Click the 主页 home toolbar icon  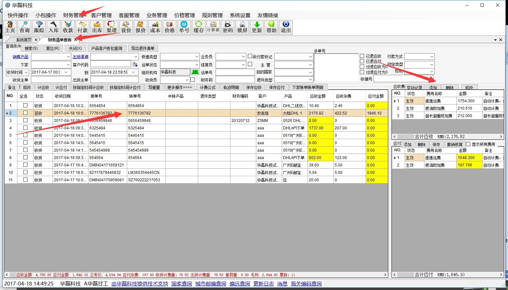[x=10, y=27]
